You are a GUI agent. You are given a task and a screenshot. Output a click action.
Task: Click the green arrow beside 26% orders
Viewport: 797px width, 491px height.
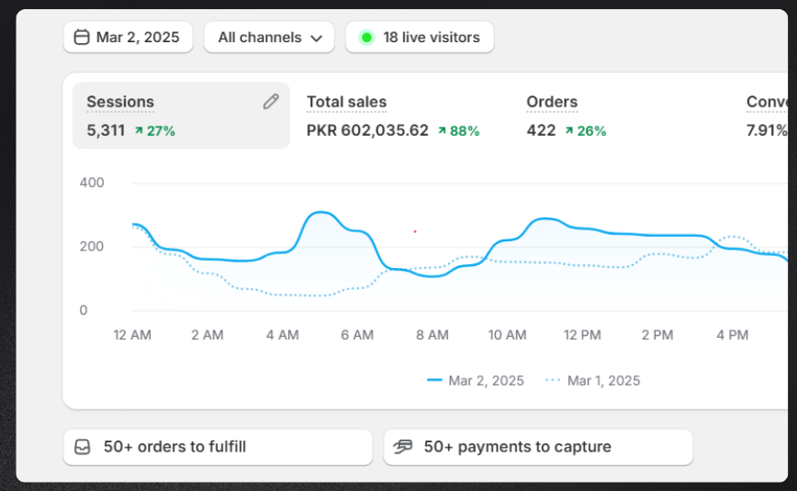[568, 130]
